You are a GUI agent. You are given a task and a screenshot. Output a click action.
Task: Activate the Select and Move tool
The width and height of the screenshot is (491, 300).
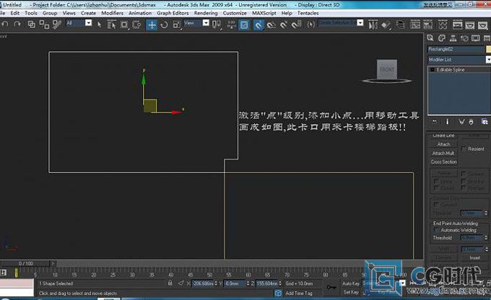point(152,25)
